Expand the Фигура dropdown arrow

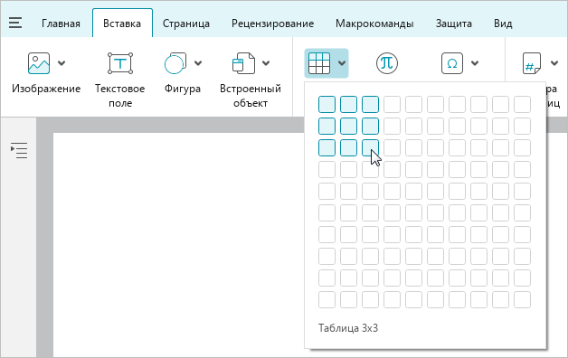click(198, 63)
